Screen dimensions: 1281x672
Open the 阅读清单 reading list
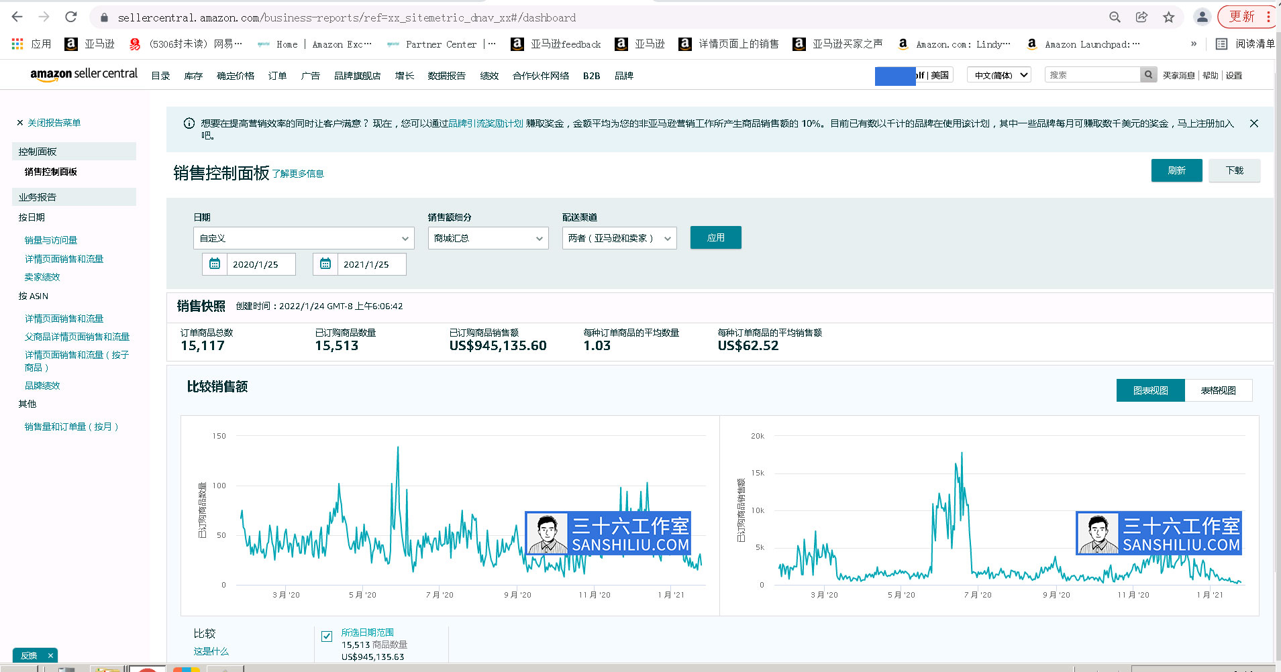[1245, 44]
